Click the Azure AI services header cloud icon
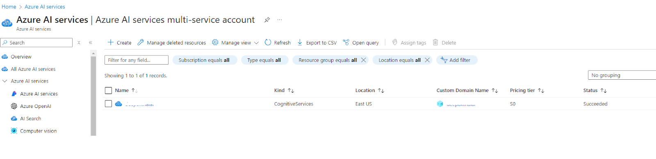Viewport: 656px width, 159px height. pos(7,22)
